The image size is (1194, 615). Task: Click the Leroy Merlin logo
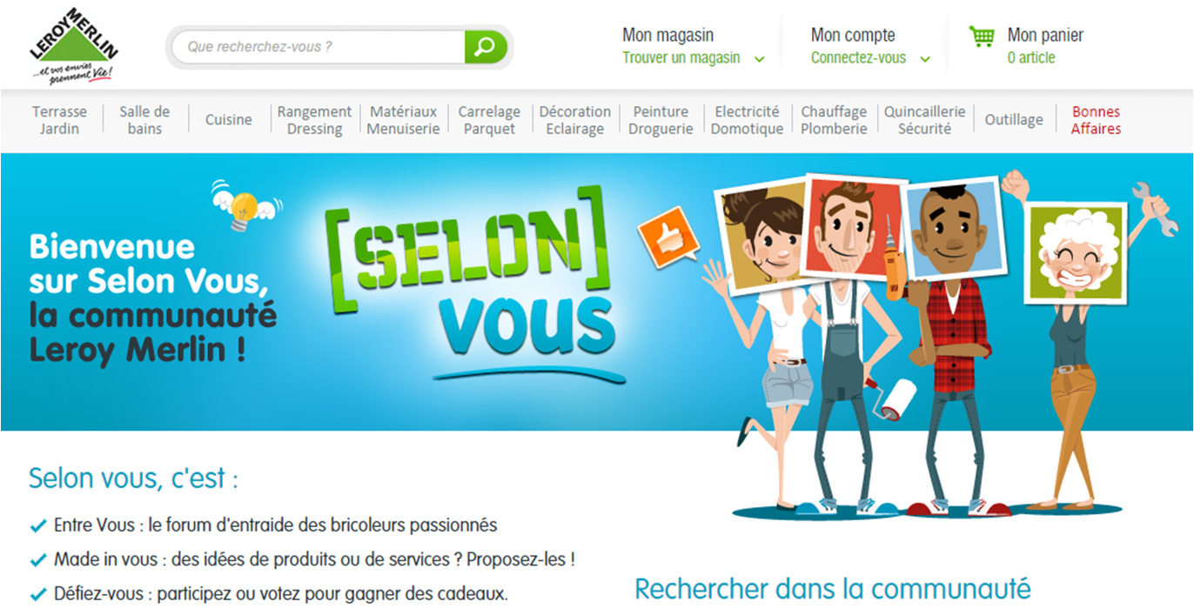click(x=73, y=44)
